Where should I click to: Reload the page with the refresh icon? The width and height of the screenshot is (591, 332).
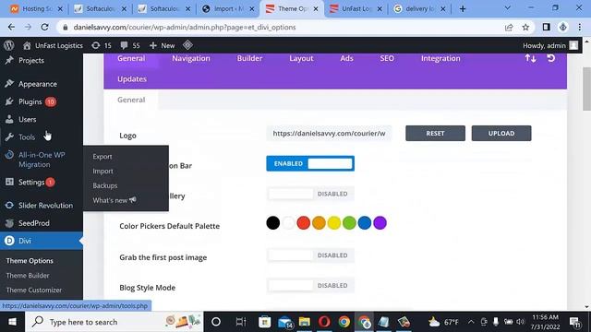[44, 27]
